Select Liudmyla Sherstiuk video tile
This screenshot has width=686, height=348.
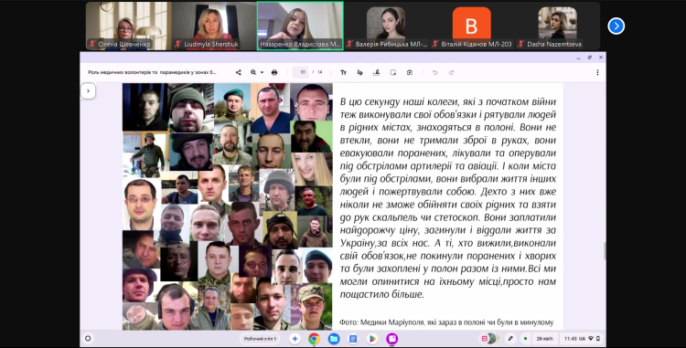pos(214,26)
